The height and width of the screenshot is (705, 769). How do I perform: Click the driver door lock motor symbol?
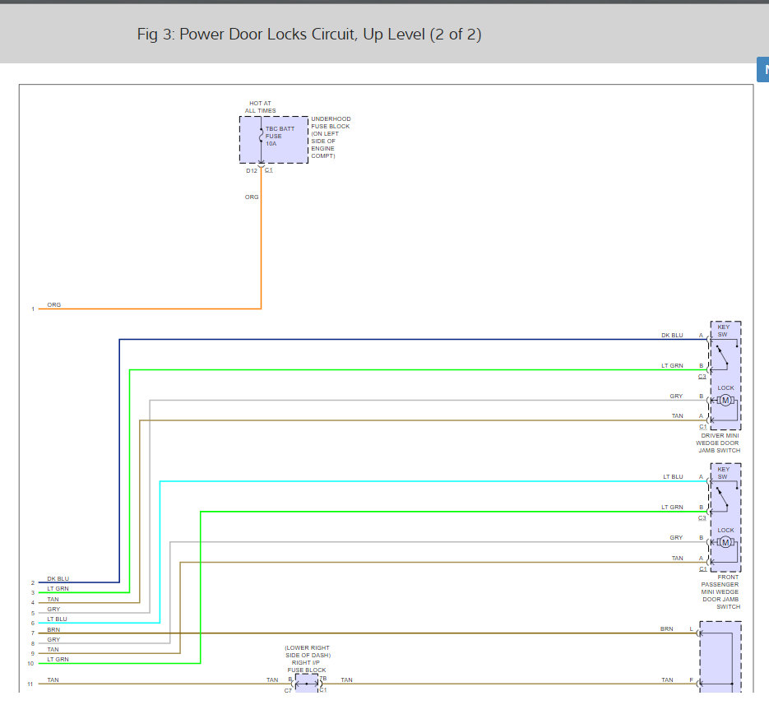pyautogui.click(x=725, y=401)
